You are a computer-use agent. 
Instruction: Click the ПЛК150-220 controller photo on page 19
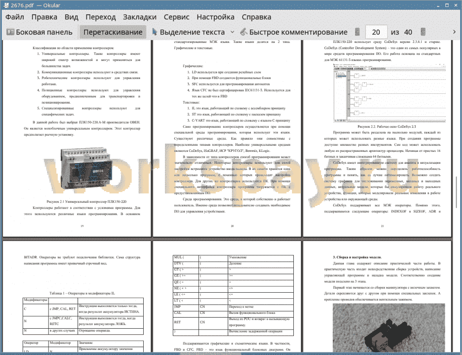pos(86,168)
